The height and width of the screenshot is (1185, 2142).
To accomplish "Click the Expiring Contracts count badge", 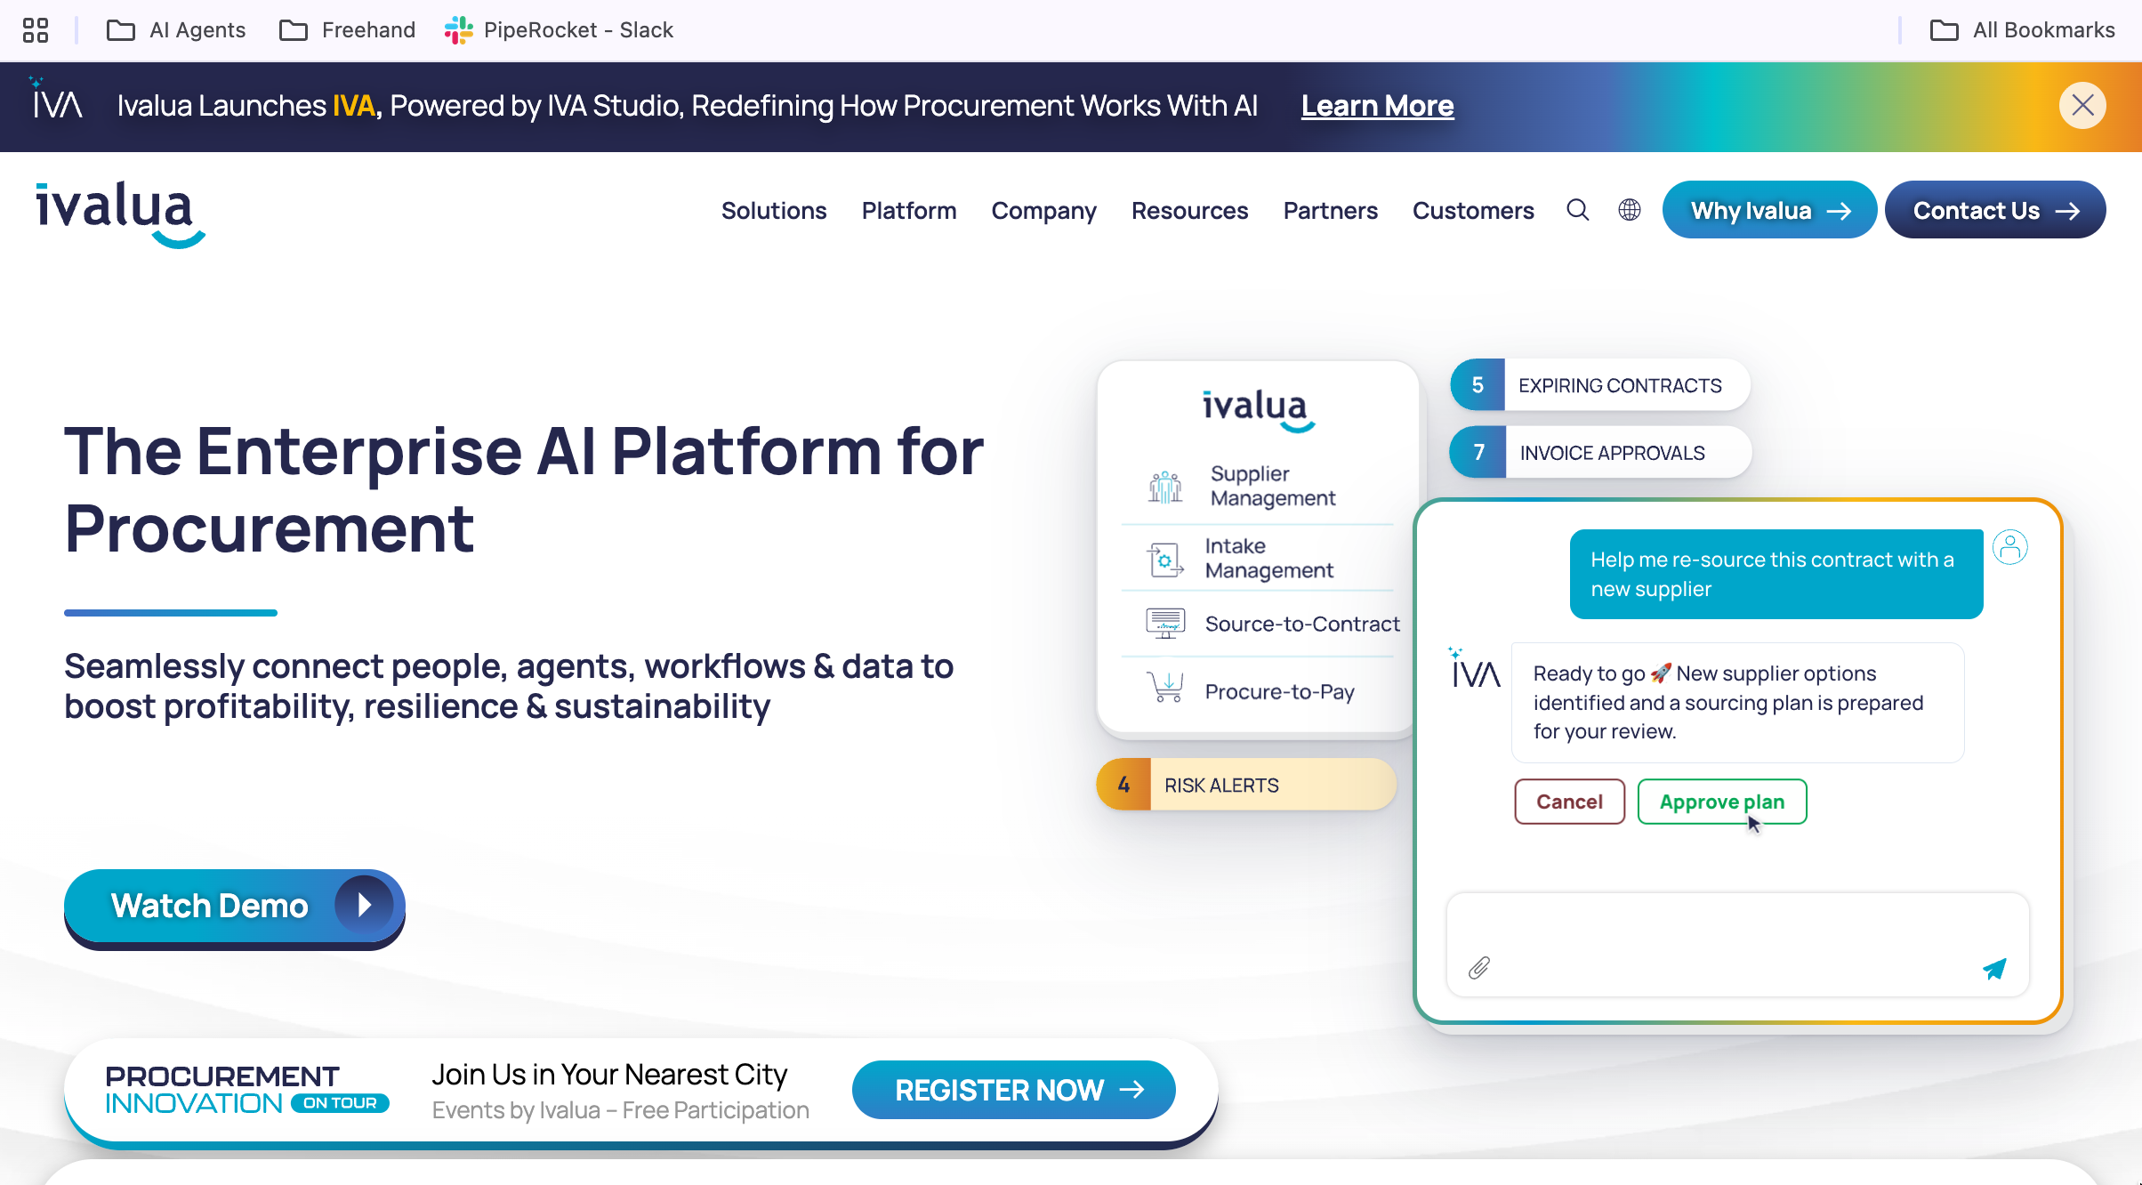I will (1478, 385).
